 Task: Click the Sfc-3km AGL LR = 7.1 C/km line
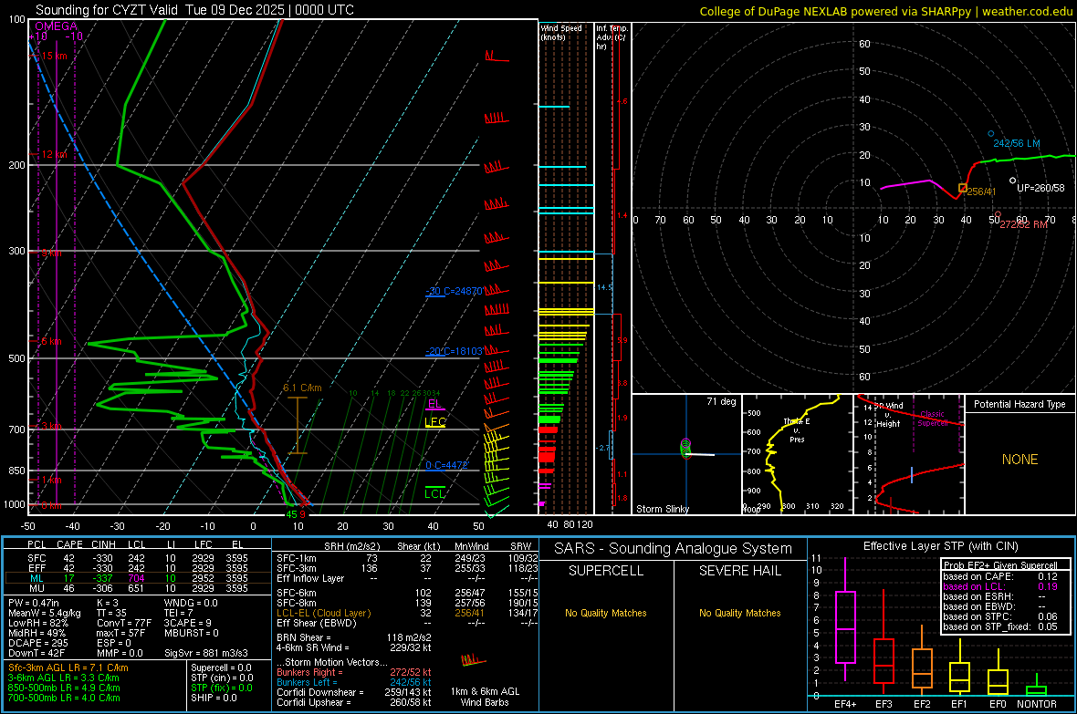click(x=68, y=667)
